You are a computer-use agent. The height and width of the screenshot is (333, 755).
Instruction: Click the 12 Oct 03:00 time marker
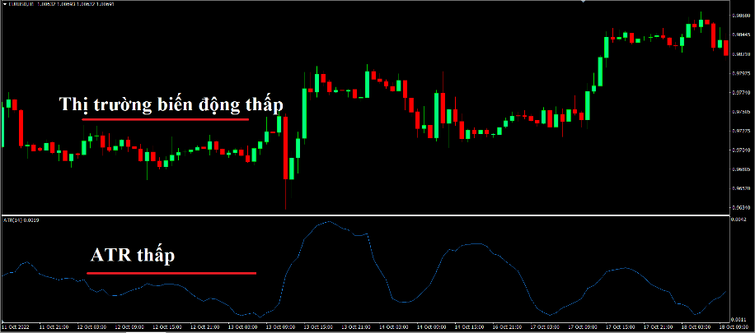tap(90, 326)
